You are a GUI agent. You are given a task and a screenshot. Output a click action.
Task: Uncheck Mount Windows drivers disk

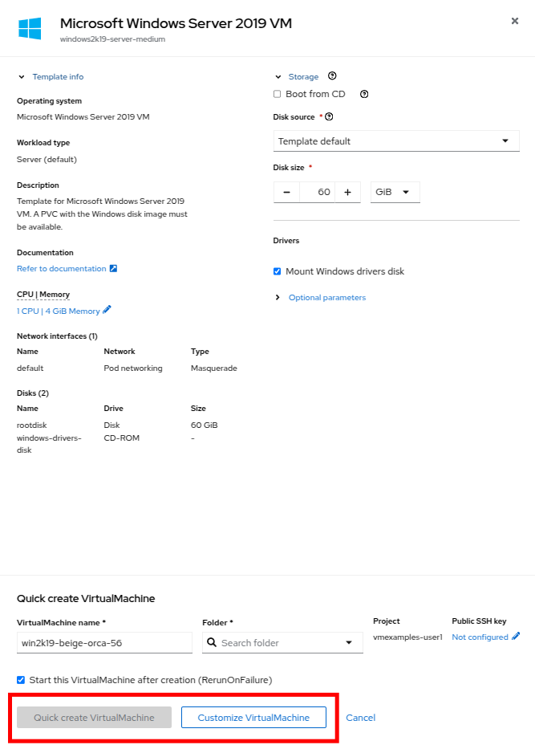(x=278, y=271)
